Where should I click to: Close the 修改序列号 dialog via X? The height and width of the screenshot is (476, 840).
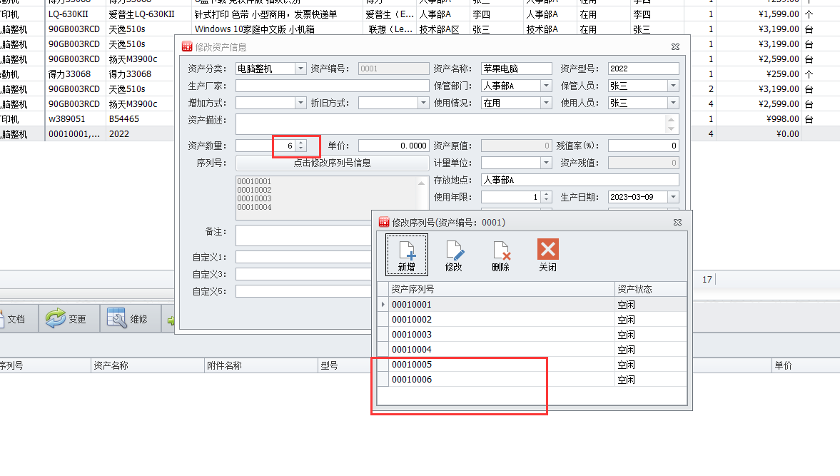coord(677,223)
